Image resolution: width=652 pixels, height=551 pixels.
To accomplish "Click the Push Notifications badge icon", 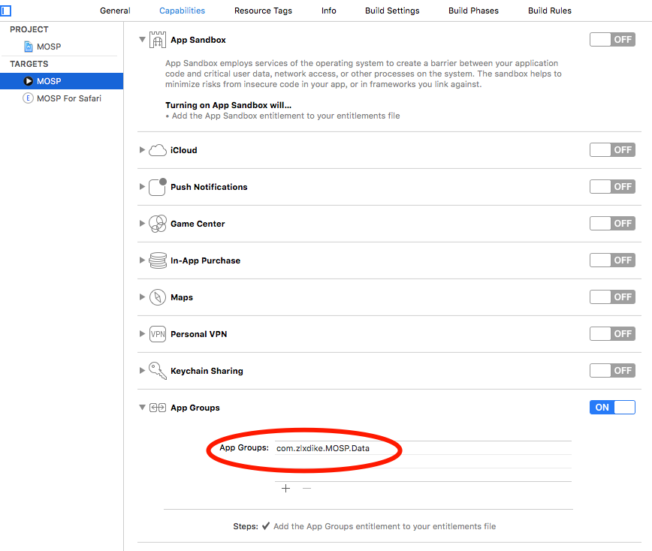I will point(158,187).
